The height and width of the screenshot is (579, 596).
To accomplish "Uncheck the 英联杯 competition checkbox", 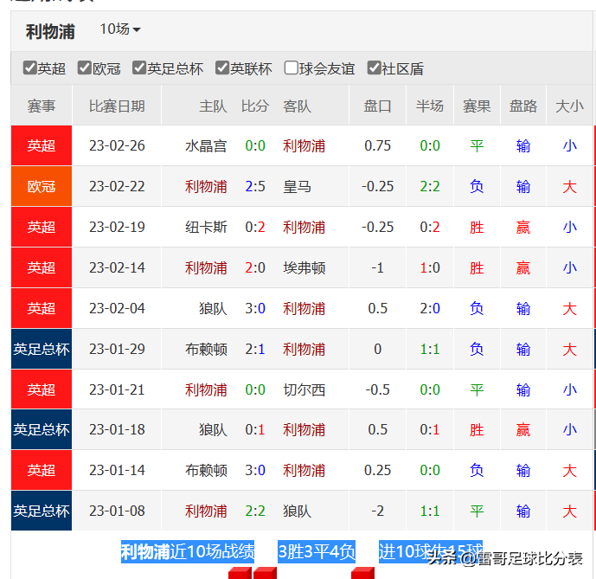I will 222,68.
